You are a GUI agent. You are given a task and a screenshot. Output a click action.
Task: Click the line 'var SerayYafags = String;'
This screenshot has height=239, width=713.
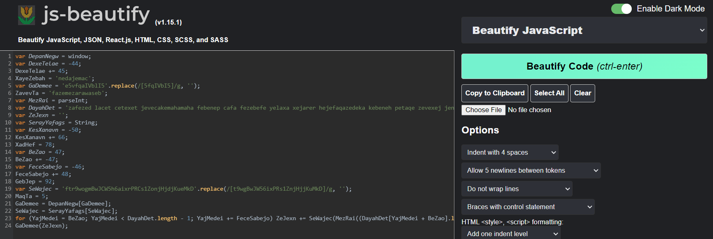click(x=57, y=122)
